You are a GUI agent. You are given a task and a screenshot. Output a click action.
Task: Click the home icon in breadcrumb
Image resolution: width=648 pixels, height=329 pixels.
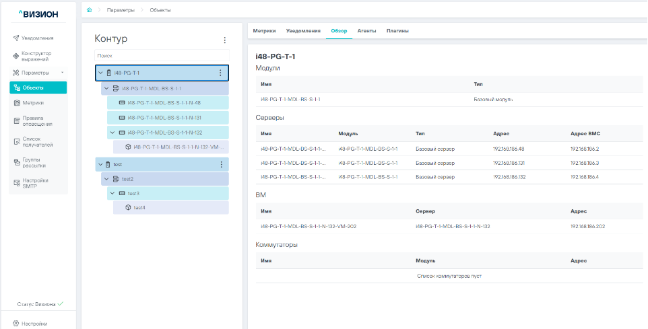click(89, 10)
